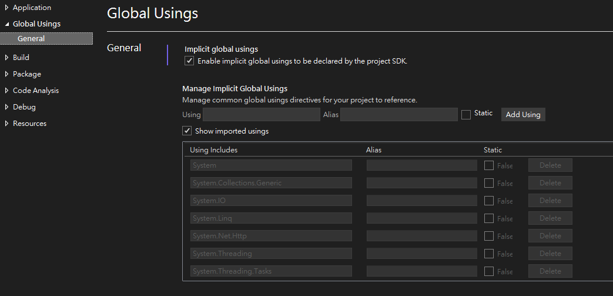Collapse the Global Usings section arrow
Viewport: 613px width, 296px height.
[6, 24]
